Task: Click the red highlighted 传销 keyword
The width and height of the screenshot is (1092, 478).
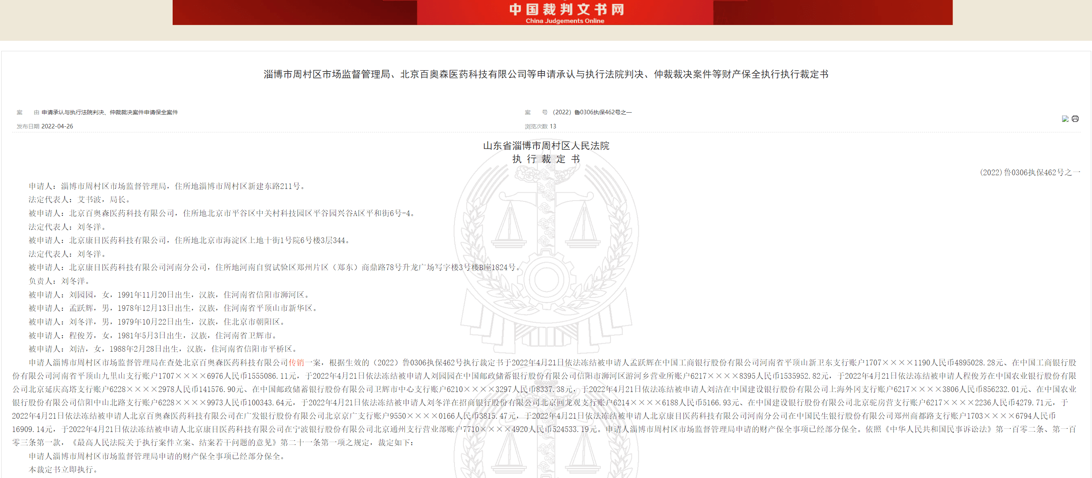Action: coord(296,363)
